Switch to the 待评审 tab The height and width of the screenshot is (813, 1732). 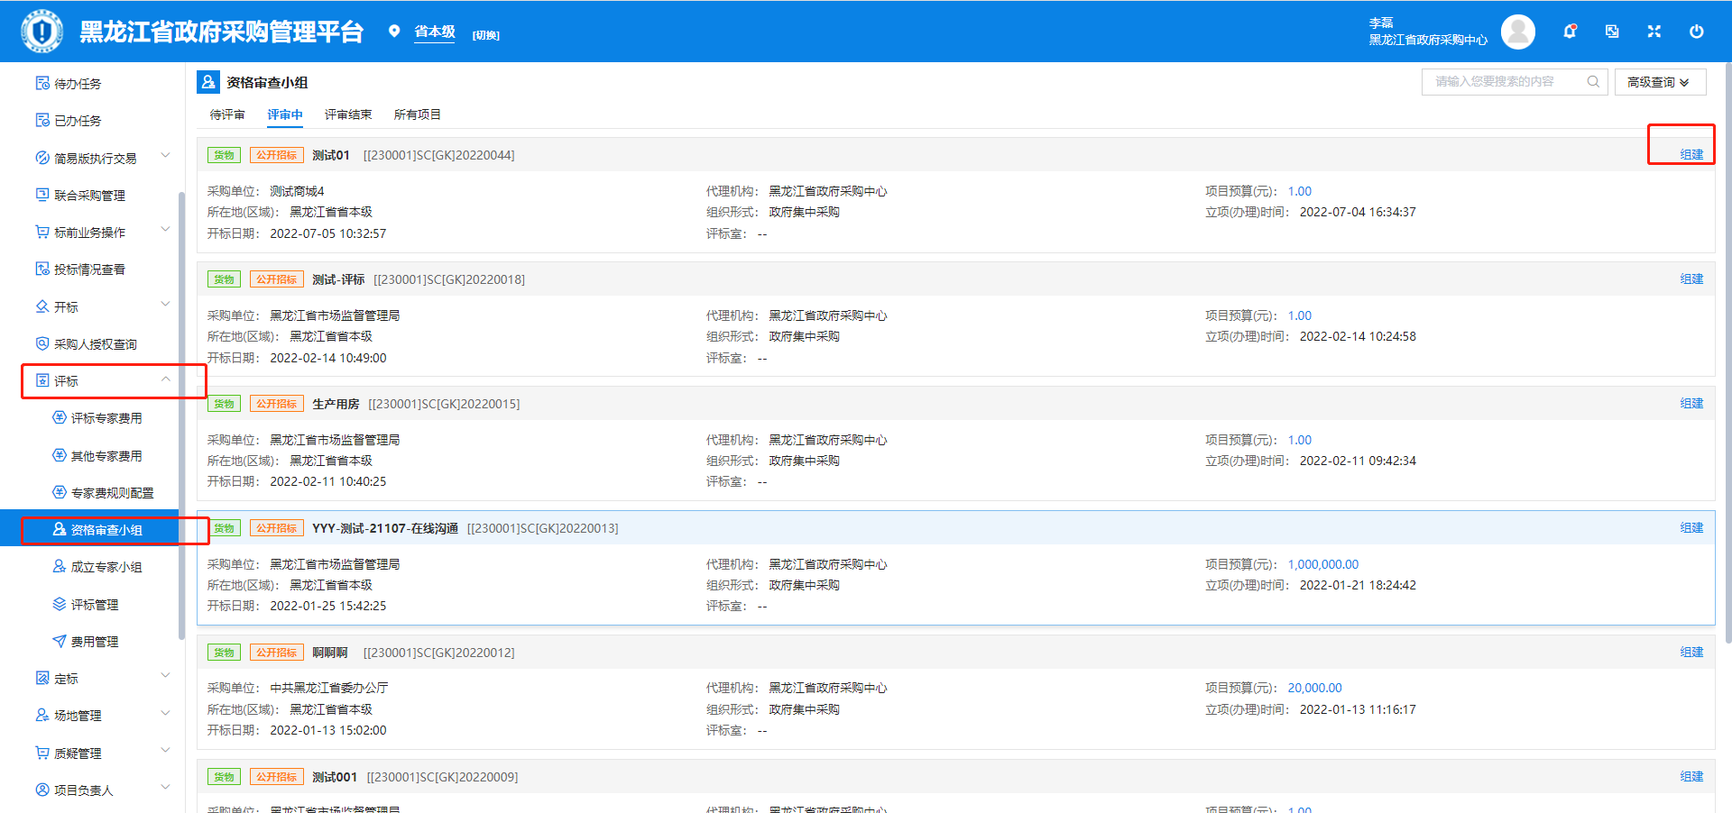227,114
